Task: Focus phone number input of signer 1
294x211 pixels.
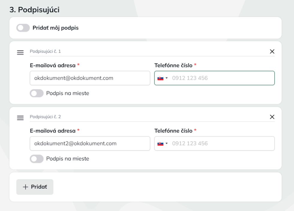Action: (221, 78)
